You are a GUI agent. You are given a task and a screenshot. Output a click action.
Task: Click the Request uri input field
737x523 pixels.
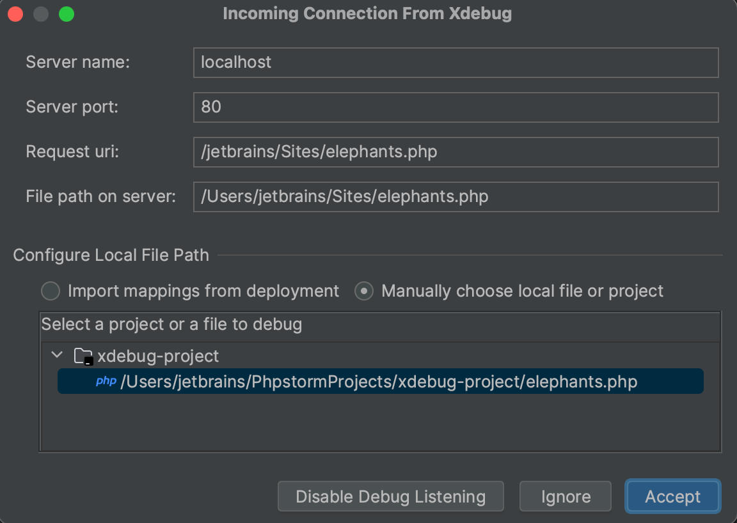pyautogui.click(x=456, y=152)
